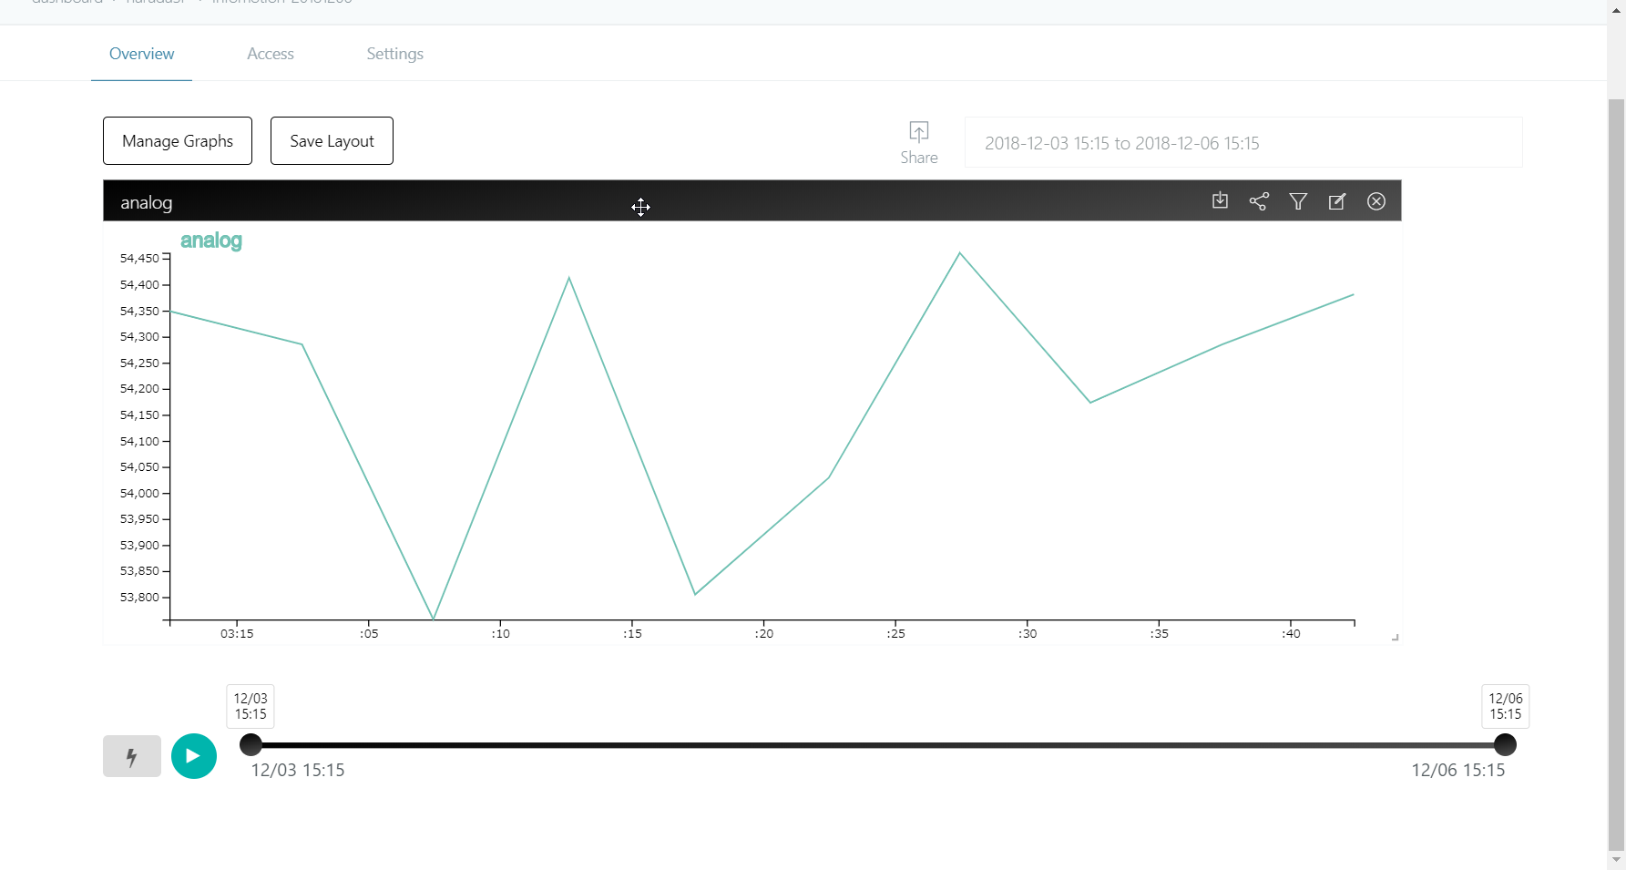The image size is (1626, 870).
Task: Remove the analog graph panel
Action: pos(1376,200)
